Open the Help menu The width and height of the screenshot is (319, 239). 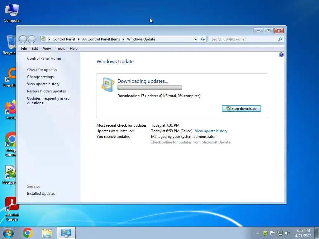pos(74,48)
